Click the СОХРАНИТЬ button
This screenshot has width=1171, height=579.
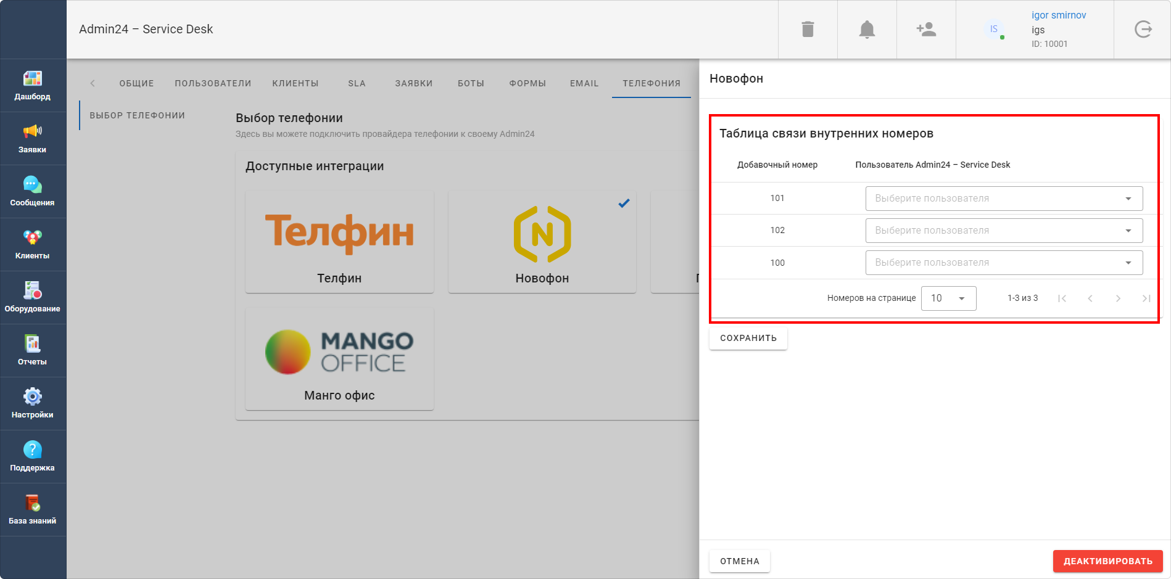(748, 338)
